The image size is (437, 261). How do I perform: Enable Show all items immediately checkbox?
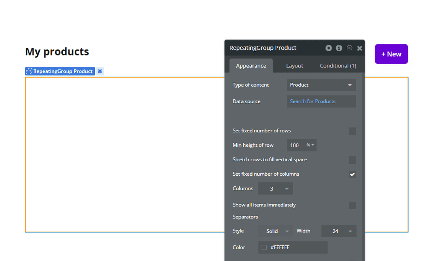tap(352, 205)
